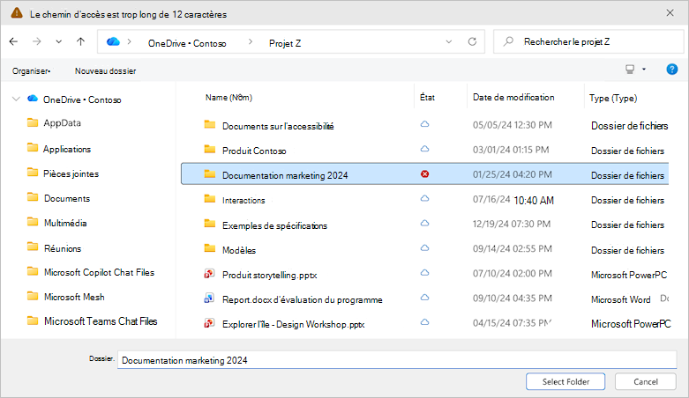Open AppData folder in sidebar

(x=62, y=123)
